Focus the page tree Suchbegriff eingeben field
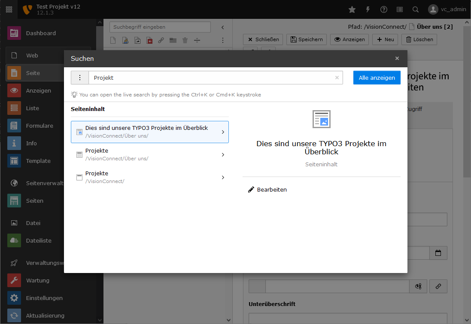The height and width of the screenshot is (324, 471). 160,27
